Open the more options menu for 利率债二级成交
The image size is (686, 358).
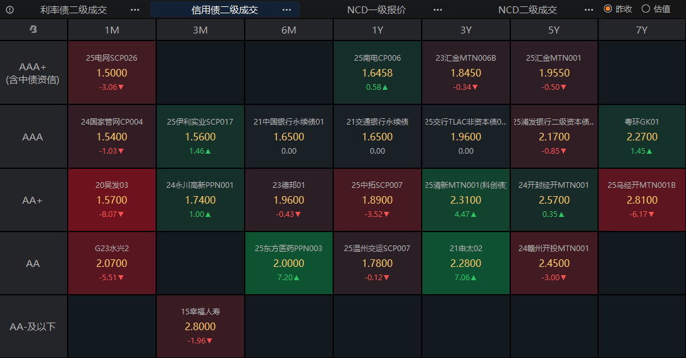135,9
